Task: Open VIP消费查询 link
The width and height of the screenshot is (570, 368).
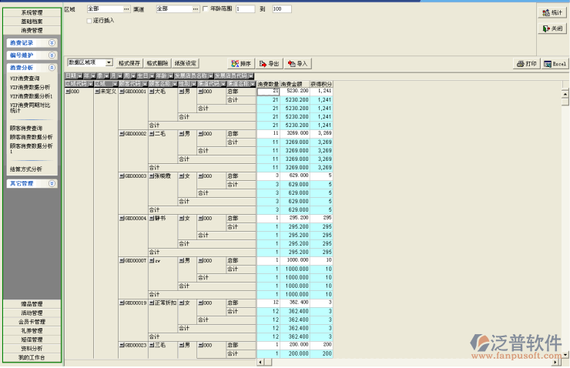Action: click(x=25, y=79)
